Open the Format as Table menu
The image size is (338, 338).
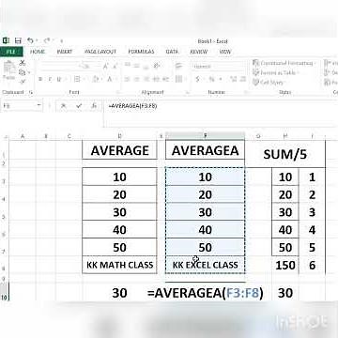275,72
